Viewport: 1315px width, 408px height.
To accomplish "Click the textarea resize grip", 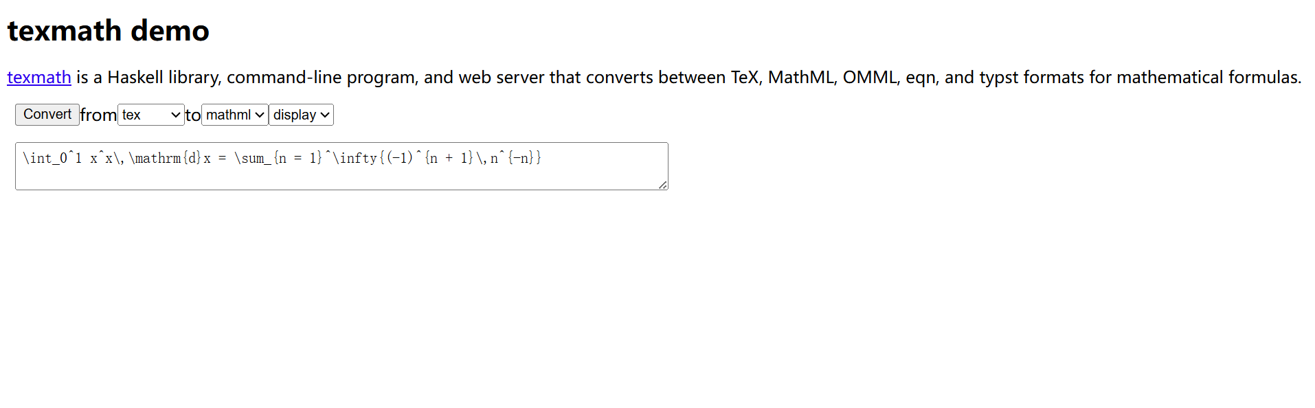I will coord(662,185).
